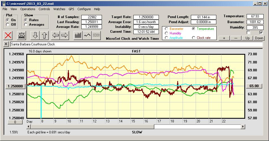Open the Configure menu

point(84,9)
